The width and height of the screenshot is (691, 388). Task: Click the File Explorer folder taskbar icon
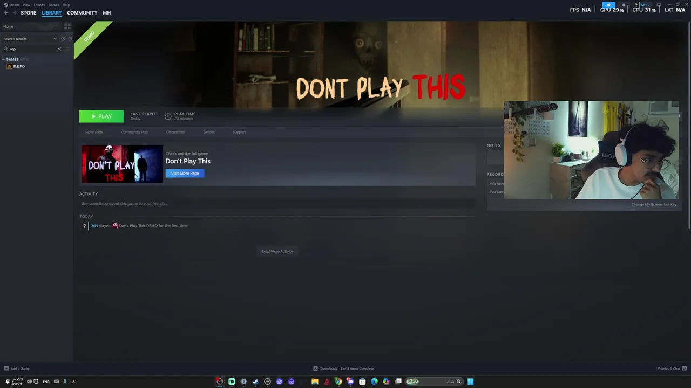pos(315,382)
